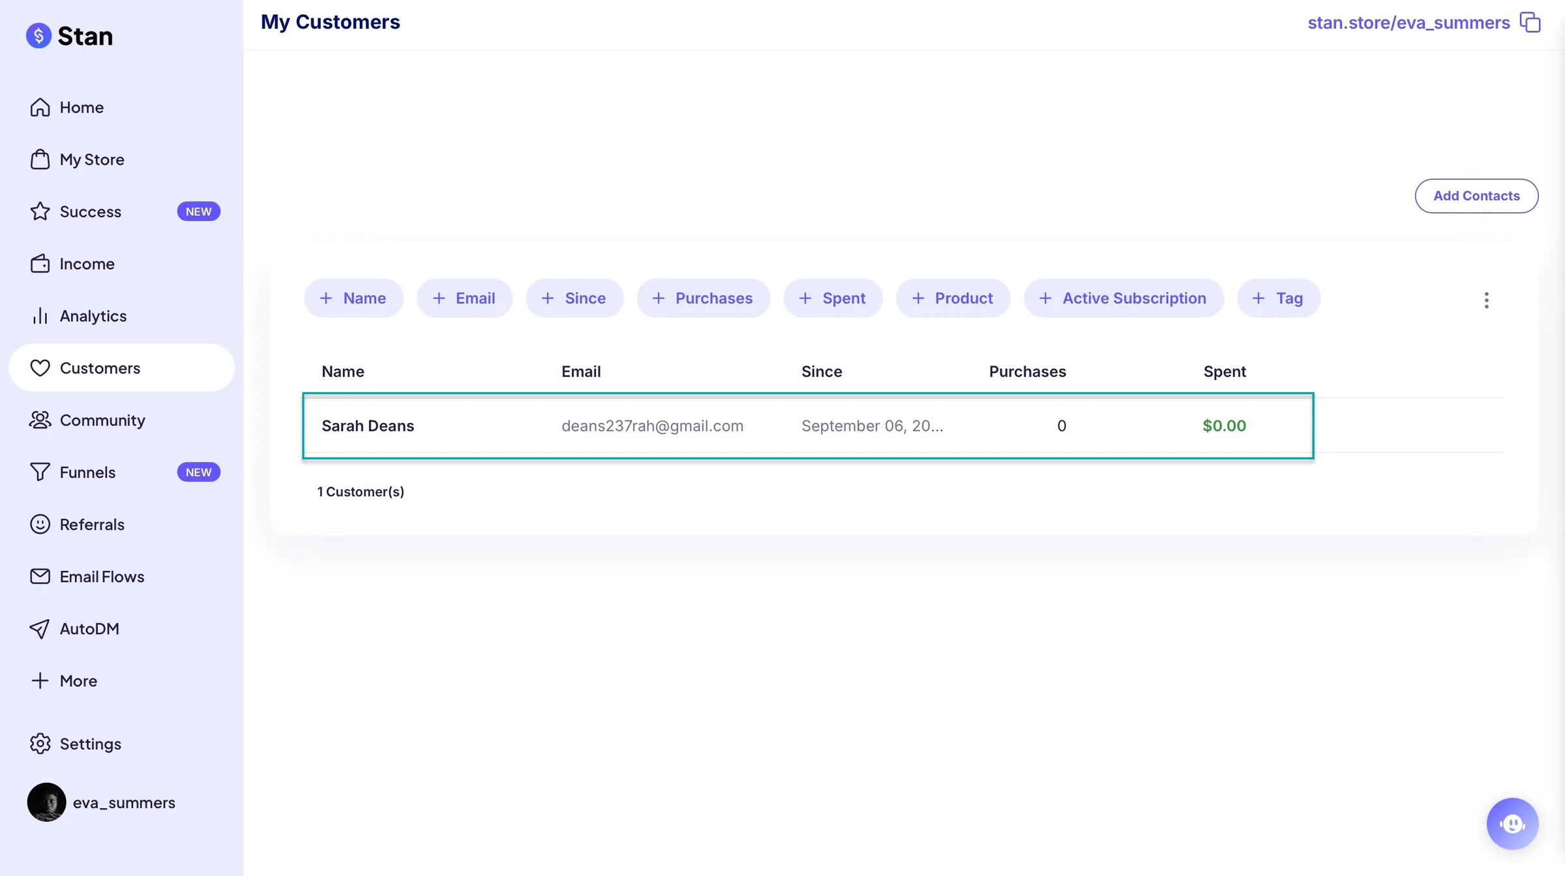Click email deans237rah@gmail.com
This screenshot has width=1565, height=876.
click(652, 426)
